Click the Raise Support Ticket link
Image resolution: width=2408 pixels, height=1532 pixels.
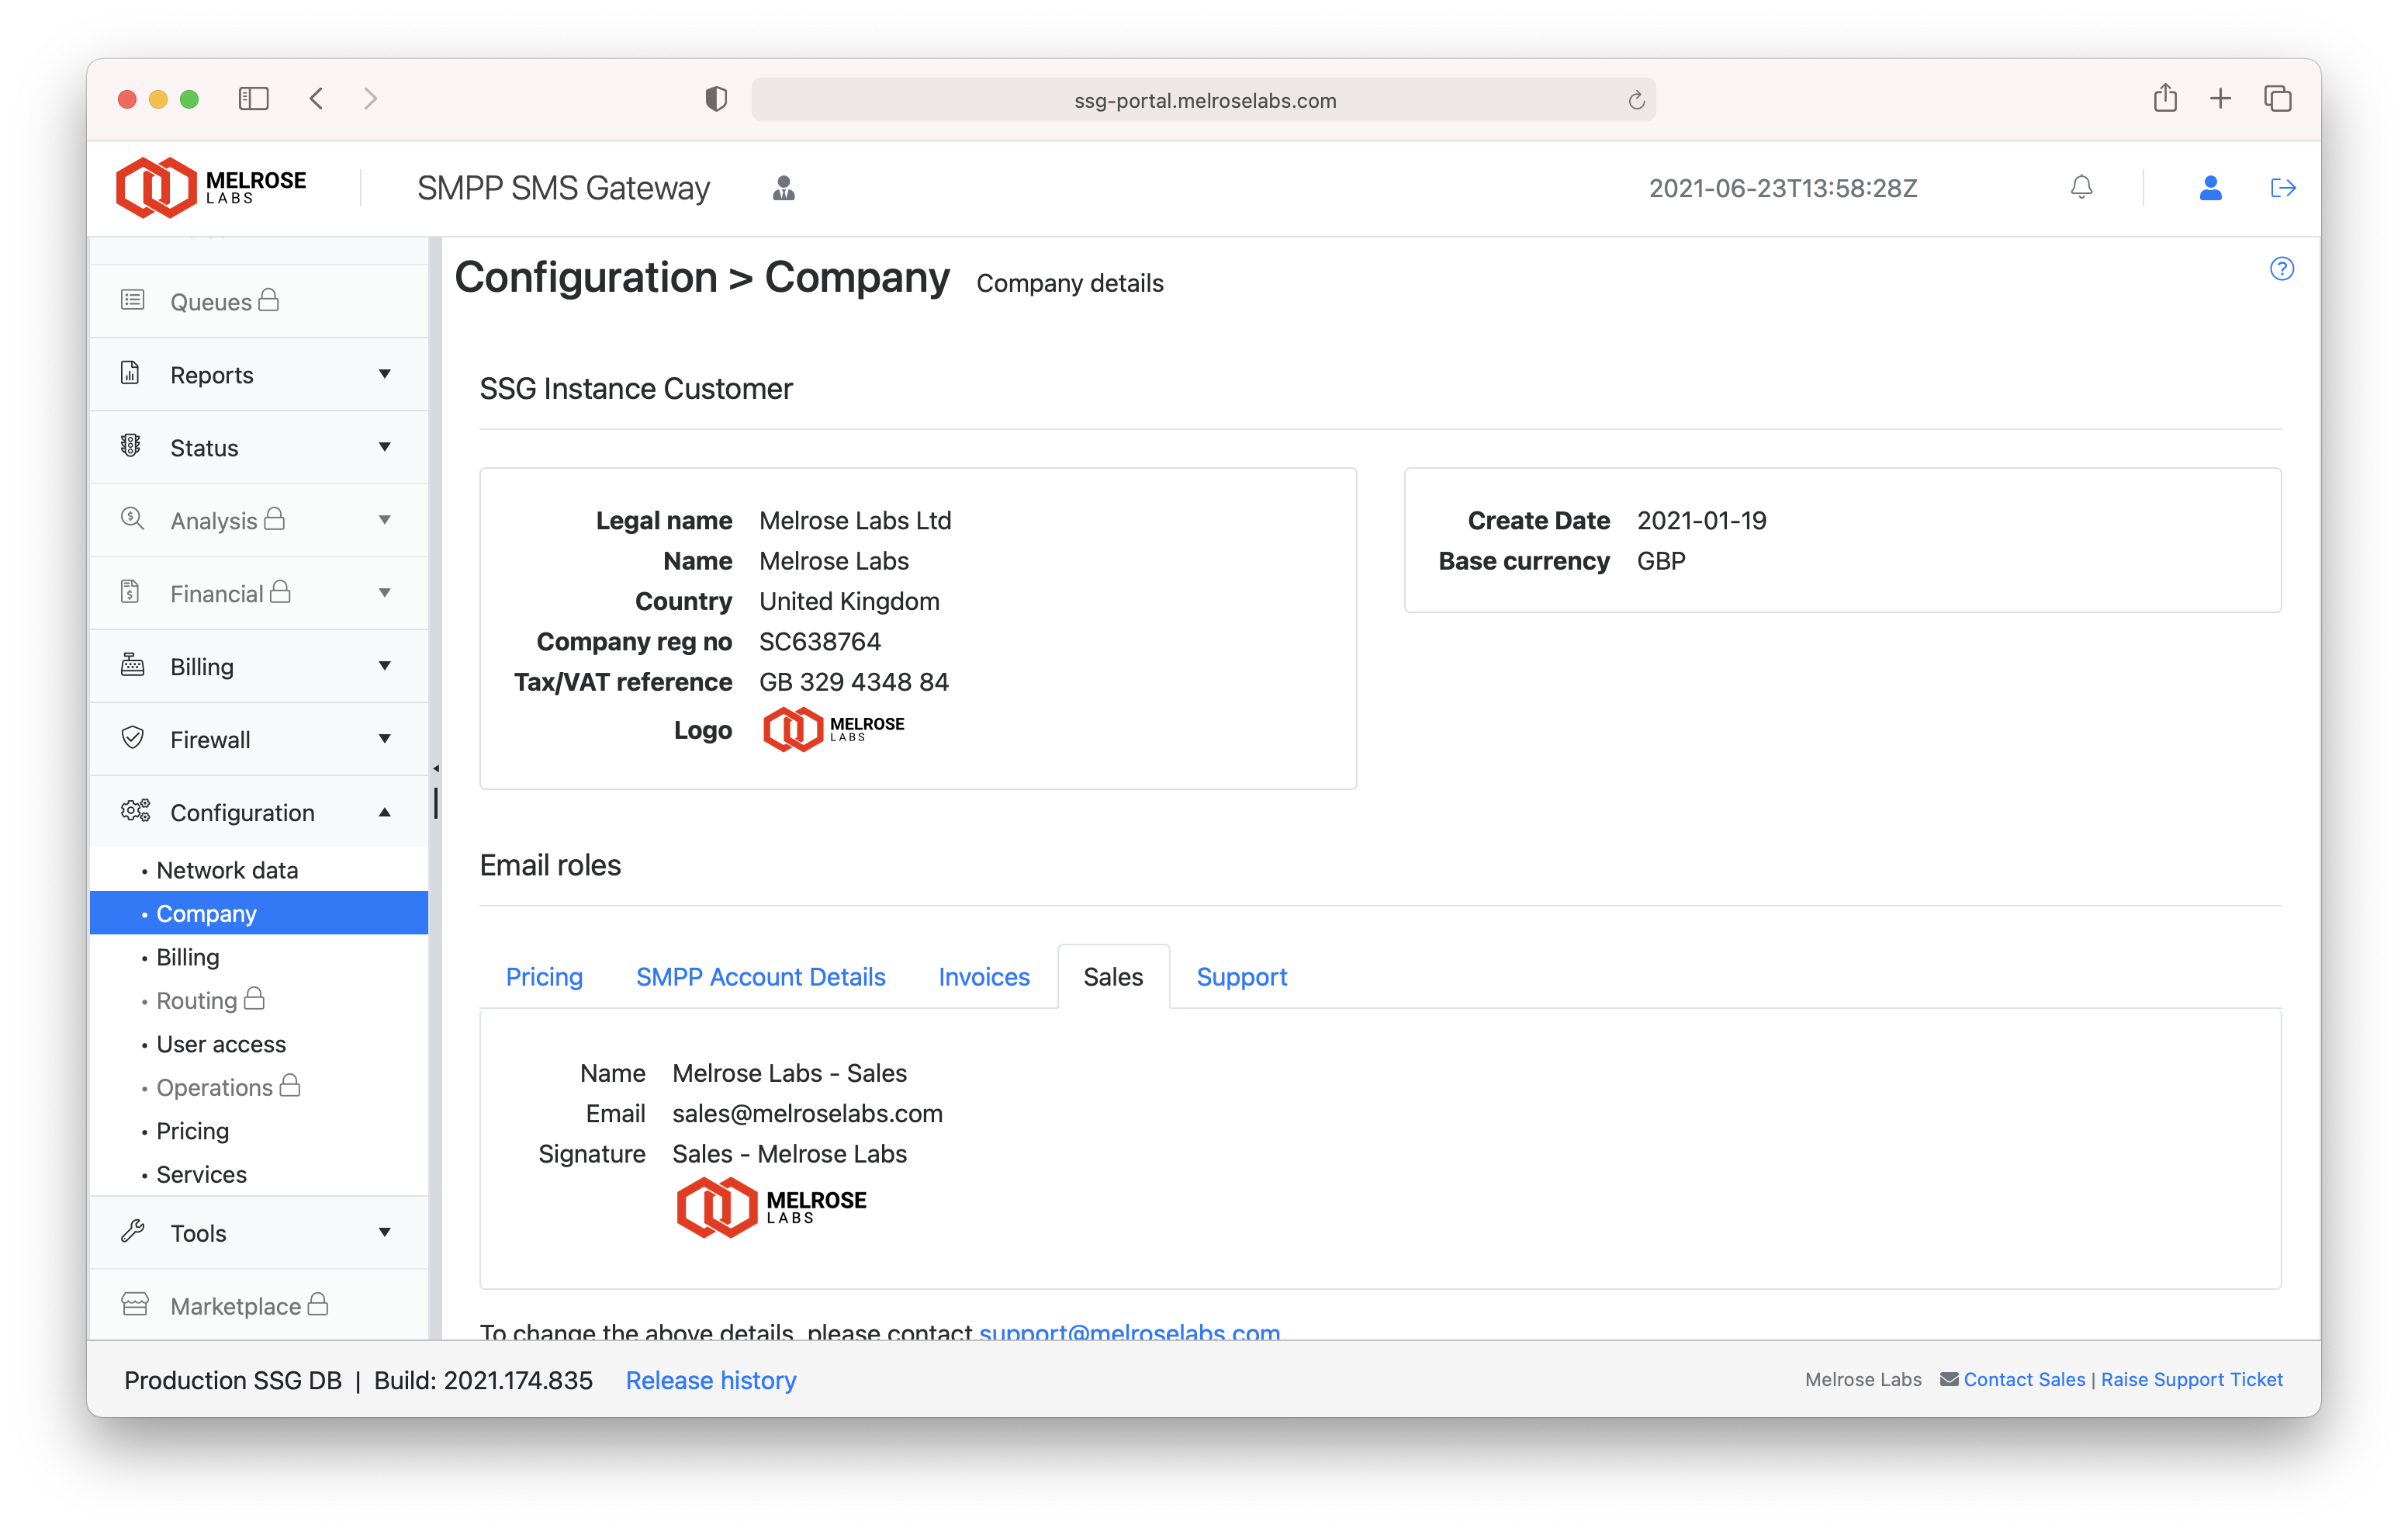click(2191, 1379)
